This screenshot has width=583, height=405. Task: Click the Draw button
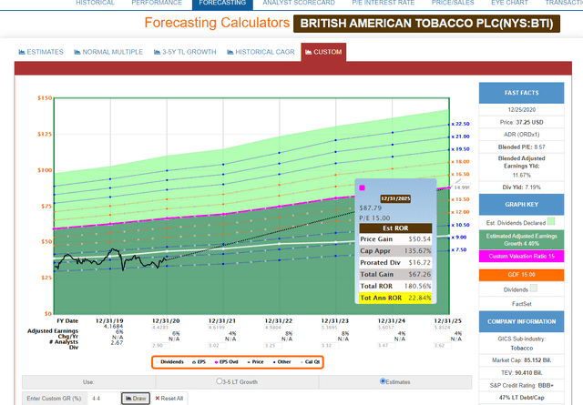click(x=136, y=399)
